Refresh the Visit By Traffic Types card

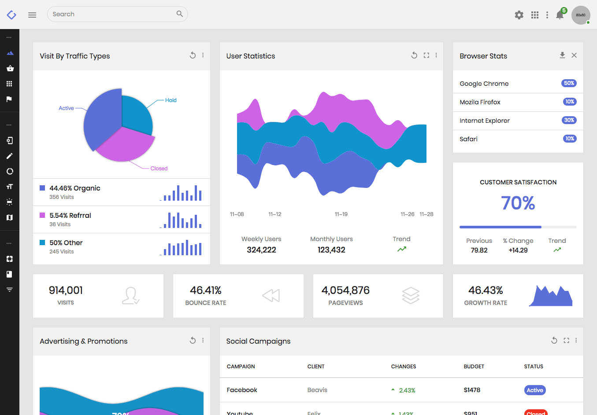pyautogui.click(x=193, y=55)
